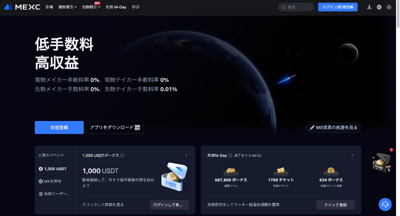Toggle light theme with the sun icon
This screenshot has height=216, width=400.
pos(389,7)
